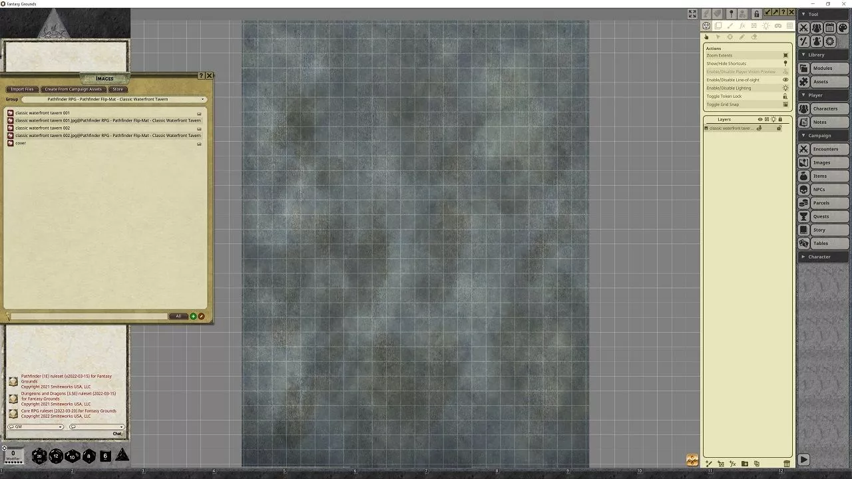Toggle Enable/Disable Line-of-sight action
This screenshot has height=479, width=852.
[x=747, y=80]
